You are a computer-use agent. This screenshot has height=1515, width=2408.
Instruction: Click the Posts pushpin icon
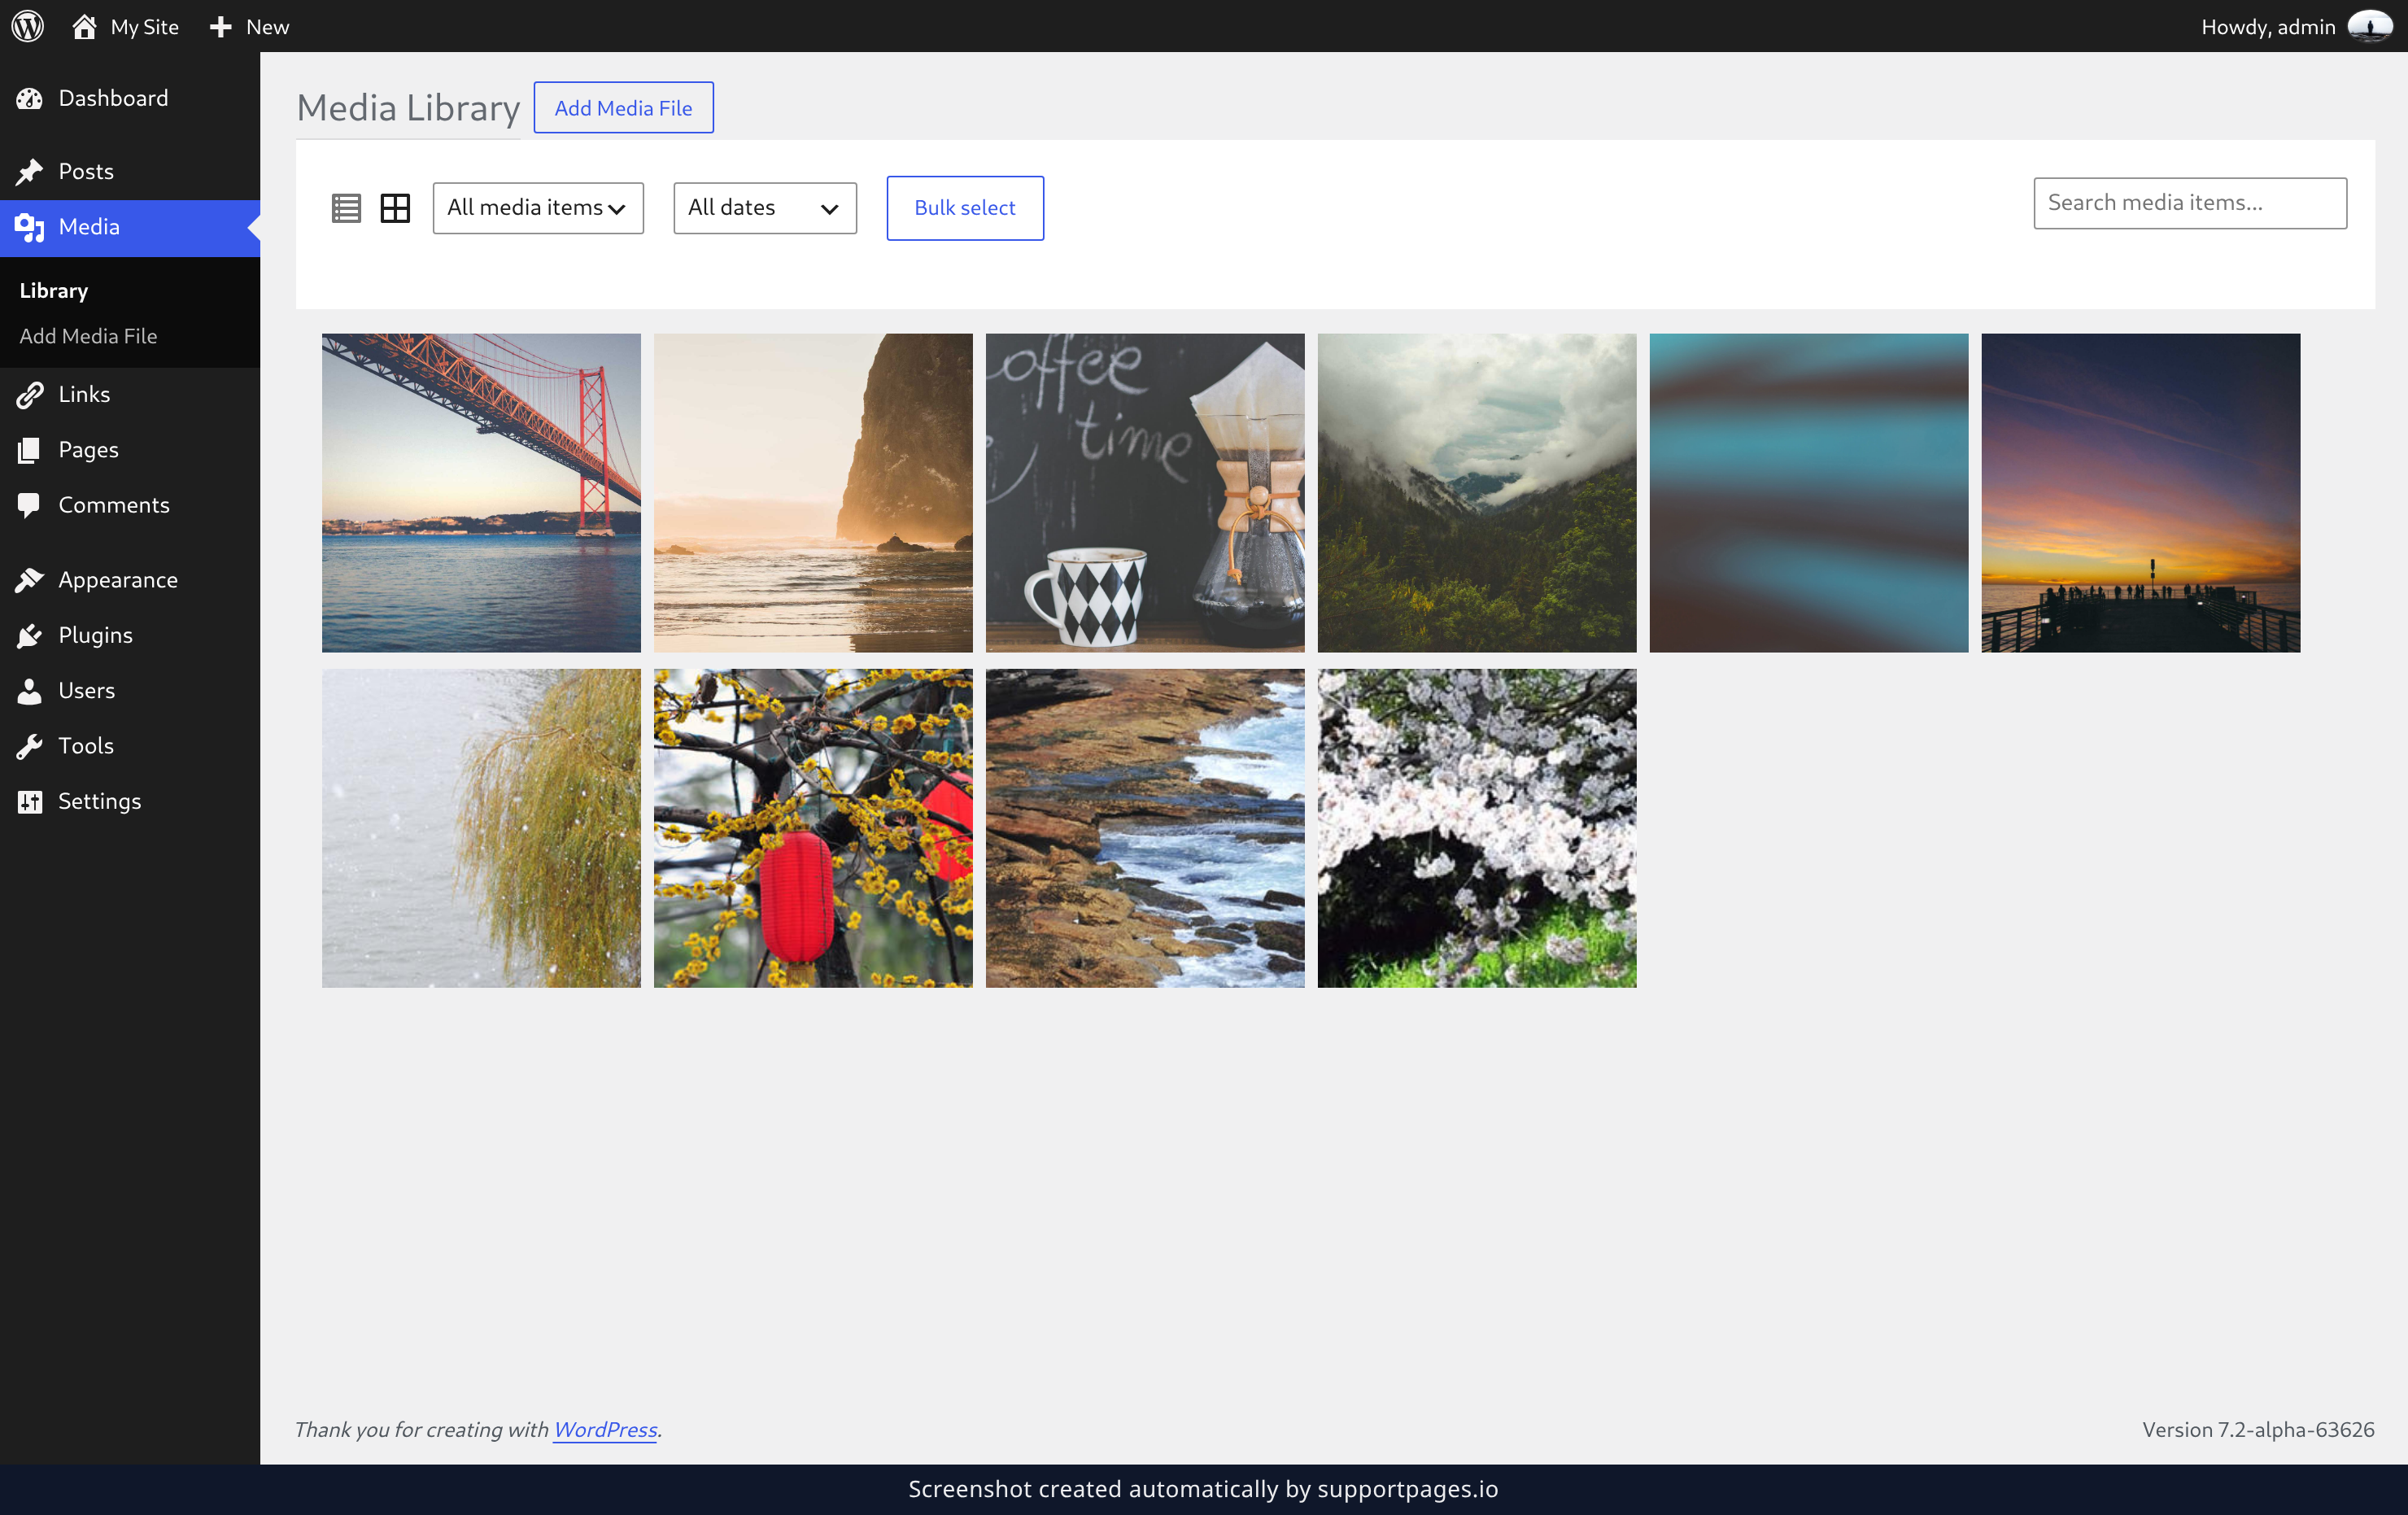29,172
